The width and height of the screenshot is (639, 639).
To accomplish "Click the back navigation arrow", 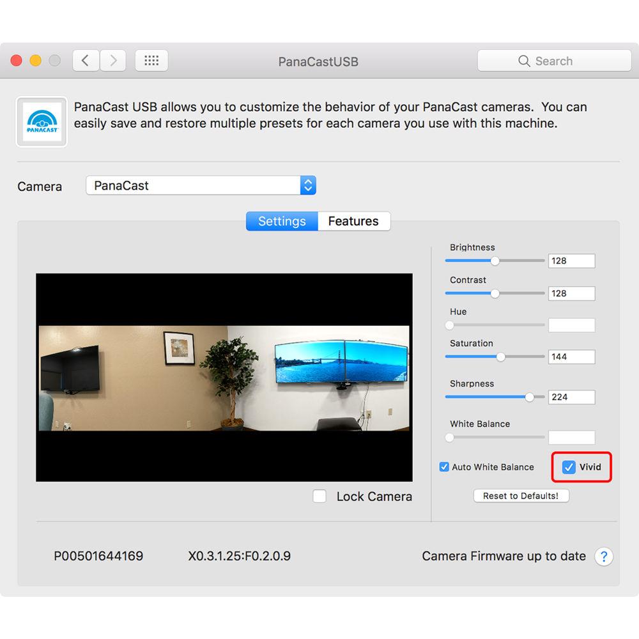I will click(86, 60).
